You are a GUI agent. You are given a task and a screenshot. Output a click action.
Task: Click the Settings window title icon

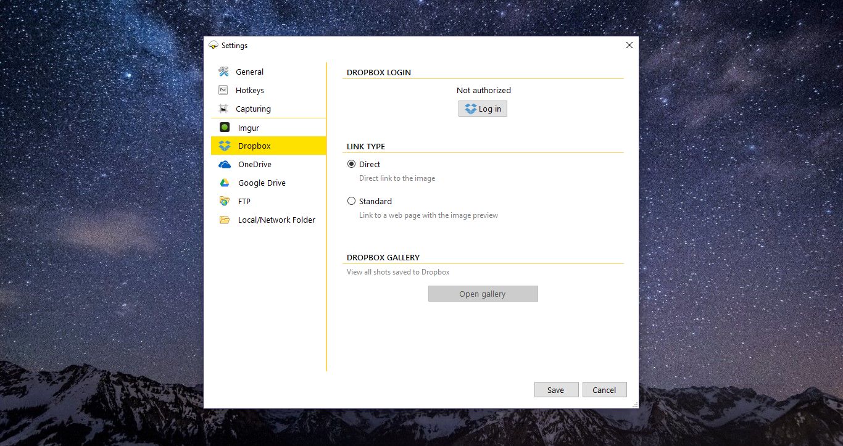(x=214, y=45)
